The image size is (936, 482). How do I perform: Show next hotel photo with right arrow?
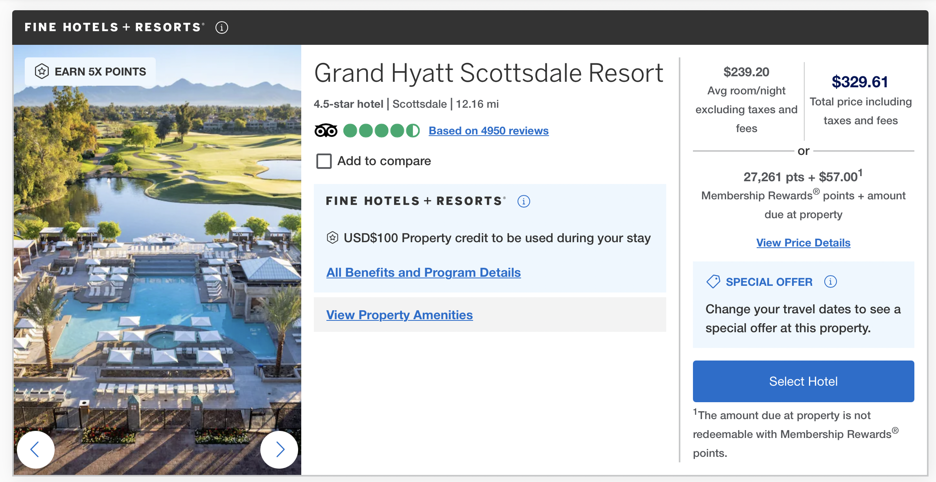click(x=279, y=449)
